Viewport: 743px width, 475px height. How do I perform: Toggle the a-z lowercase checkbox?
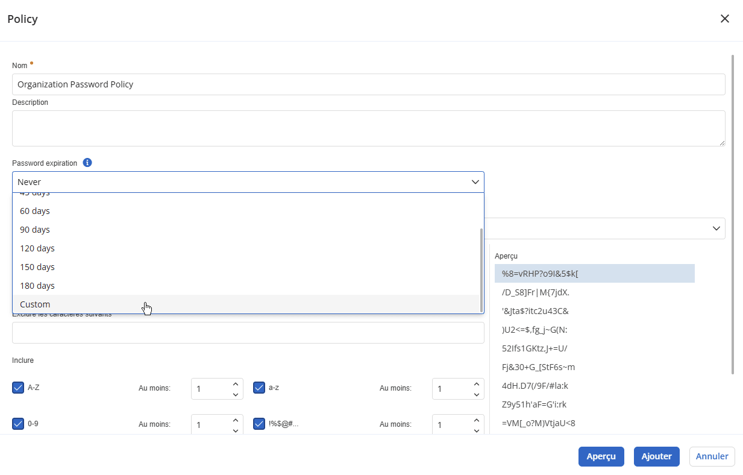(x=259, y=388)
